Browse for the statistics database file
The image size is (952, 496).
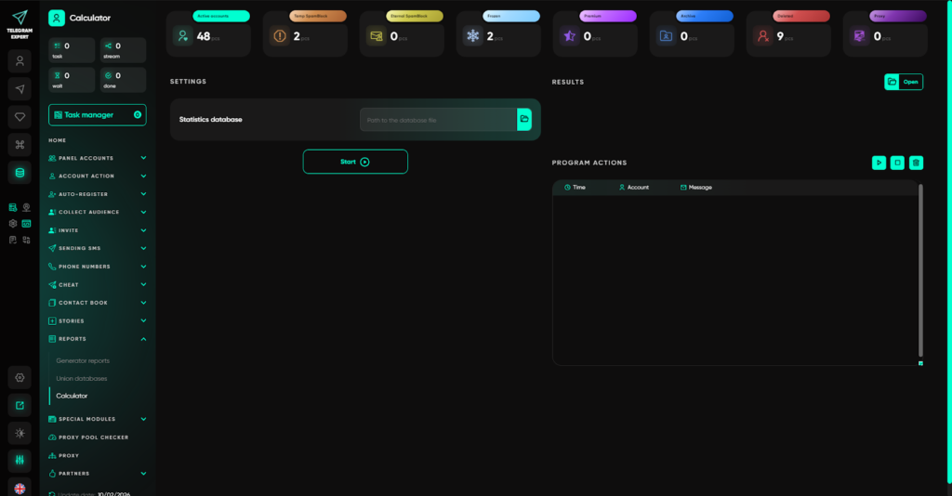tap(524, 120)
